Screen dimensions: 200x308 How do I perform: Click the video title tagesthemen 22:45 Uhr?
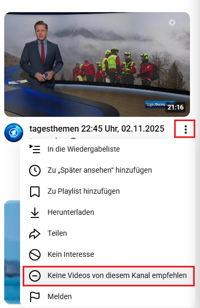click(97, 128)
